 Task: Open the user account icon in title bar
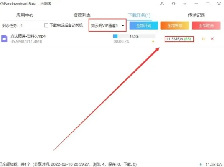(x=162, y=4)
